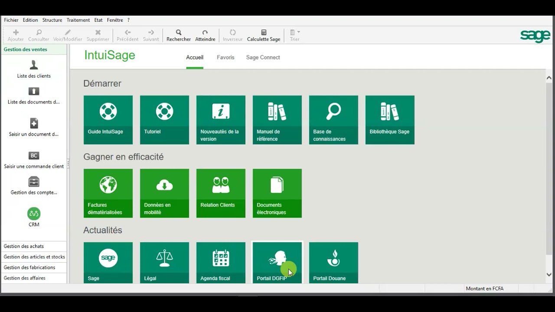Expand Gestion des fabrications section
555x312 pixels.
click(x=34, y=267)
